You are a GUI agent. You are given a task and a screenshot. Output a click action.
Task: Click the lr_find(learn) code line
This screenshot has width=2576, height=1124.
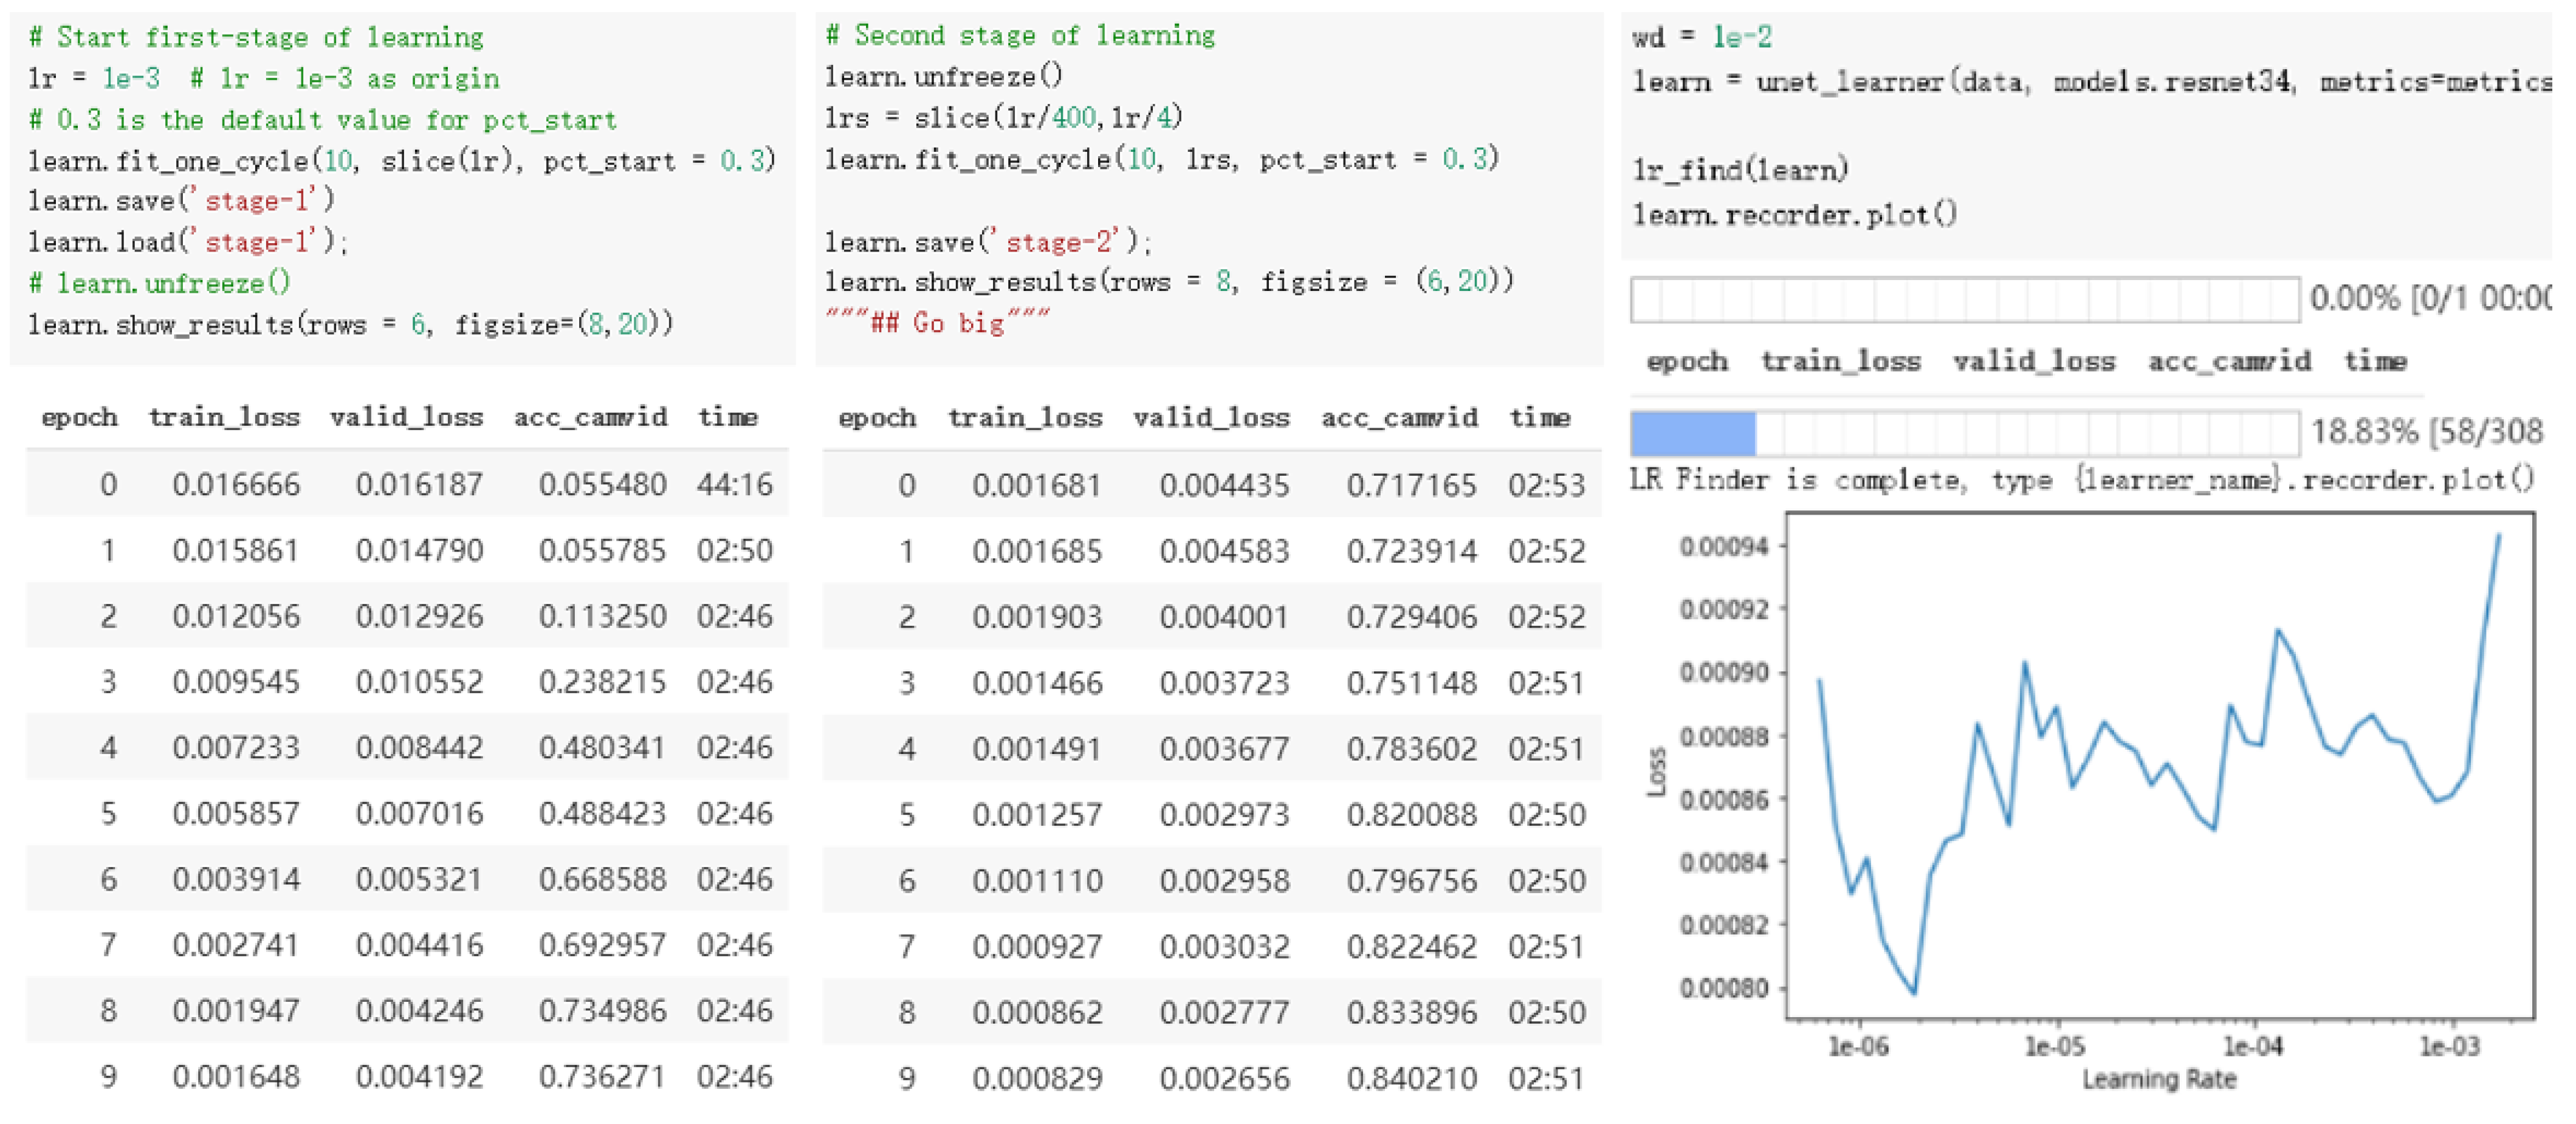point(1739,170)
